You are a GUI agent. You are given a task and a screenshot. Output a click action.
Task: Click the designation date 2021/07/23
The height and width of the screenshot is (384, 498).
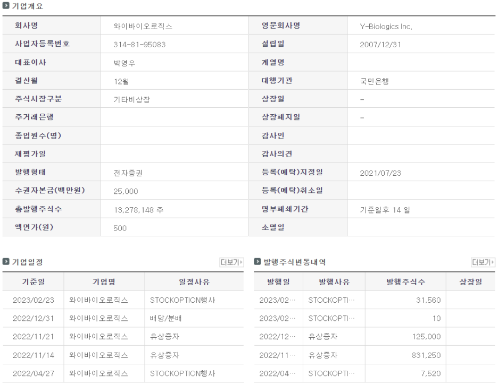click(x=380, y=173)
